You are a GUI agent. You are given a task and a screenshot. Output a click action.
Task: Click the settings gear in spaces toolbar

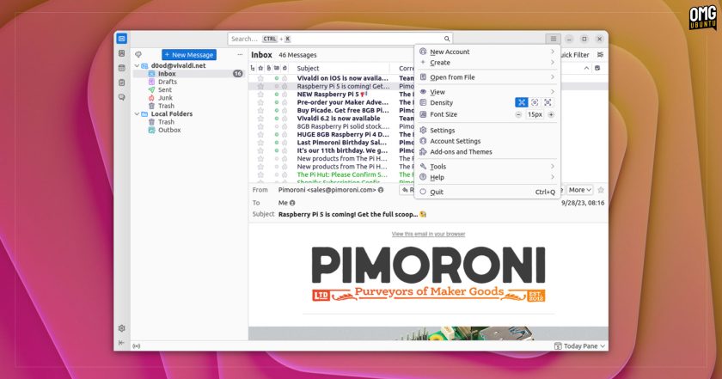(x=121, y=328)
